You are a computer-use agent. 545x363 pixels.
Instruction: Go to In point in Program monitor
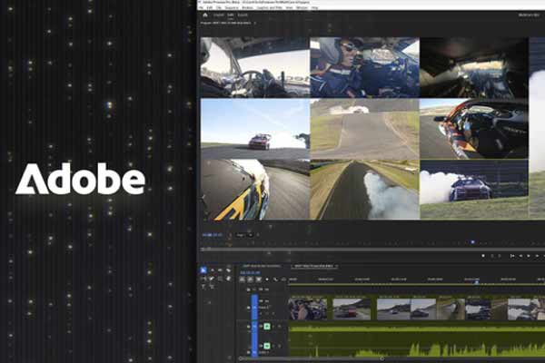coord(512,256)
